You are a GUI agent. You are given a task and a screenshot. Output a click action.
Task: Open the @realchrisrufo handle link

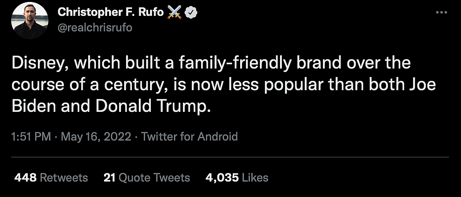tap(95, 28)
